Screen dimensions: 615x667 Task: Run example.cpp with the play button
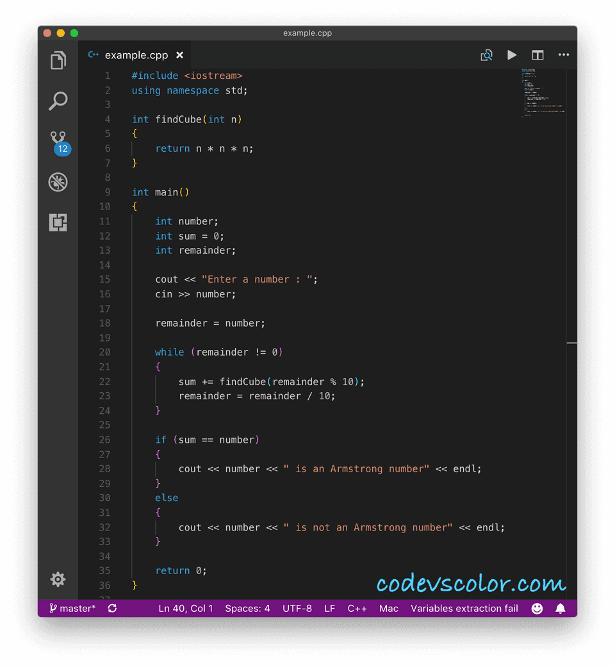512,54
